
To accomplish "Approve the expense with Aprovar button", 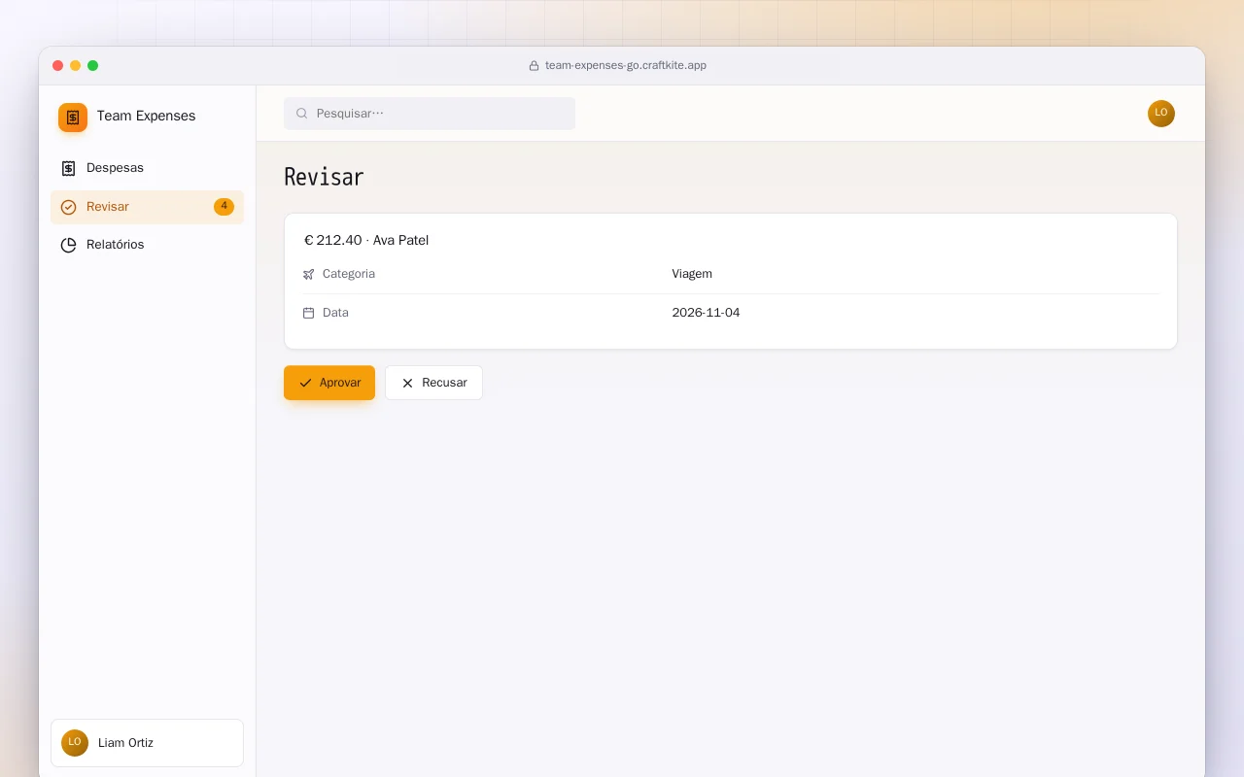I will pyautogui.click(x=329, y=383).
